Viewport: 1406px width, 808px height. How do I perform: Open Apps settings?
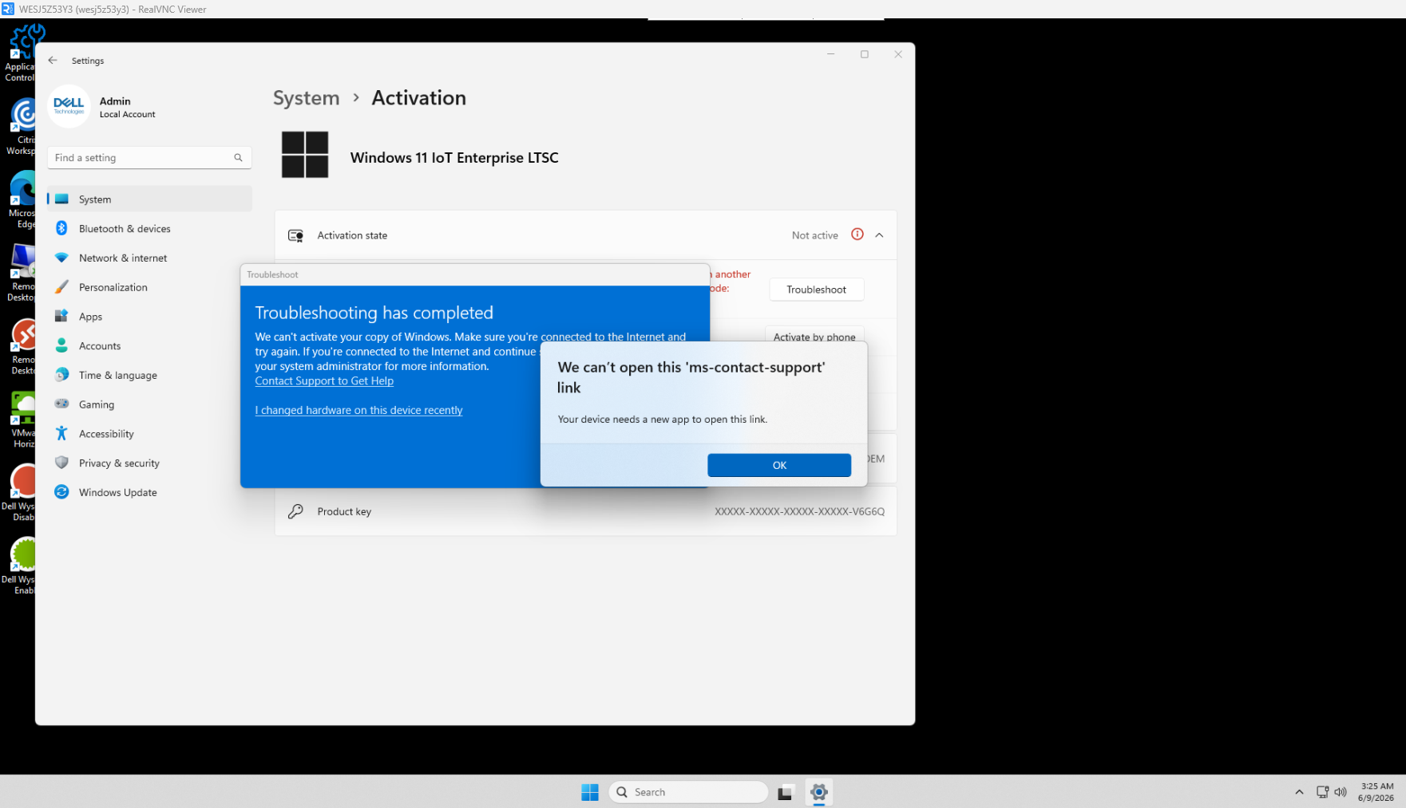149,317
